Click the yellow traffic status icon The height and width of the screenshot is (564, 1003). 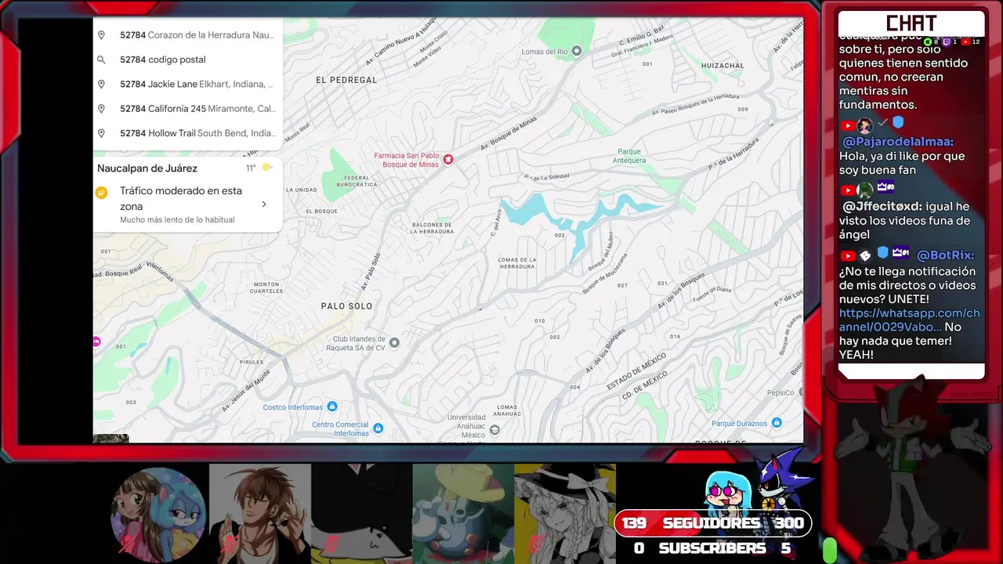pyautogui.click(x=101, y=192)
